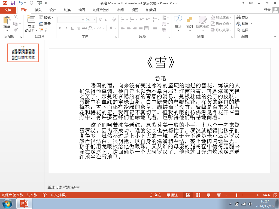Open PowerPoint Help question mark
279x209 pixels.
pos(243,3)
